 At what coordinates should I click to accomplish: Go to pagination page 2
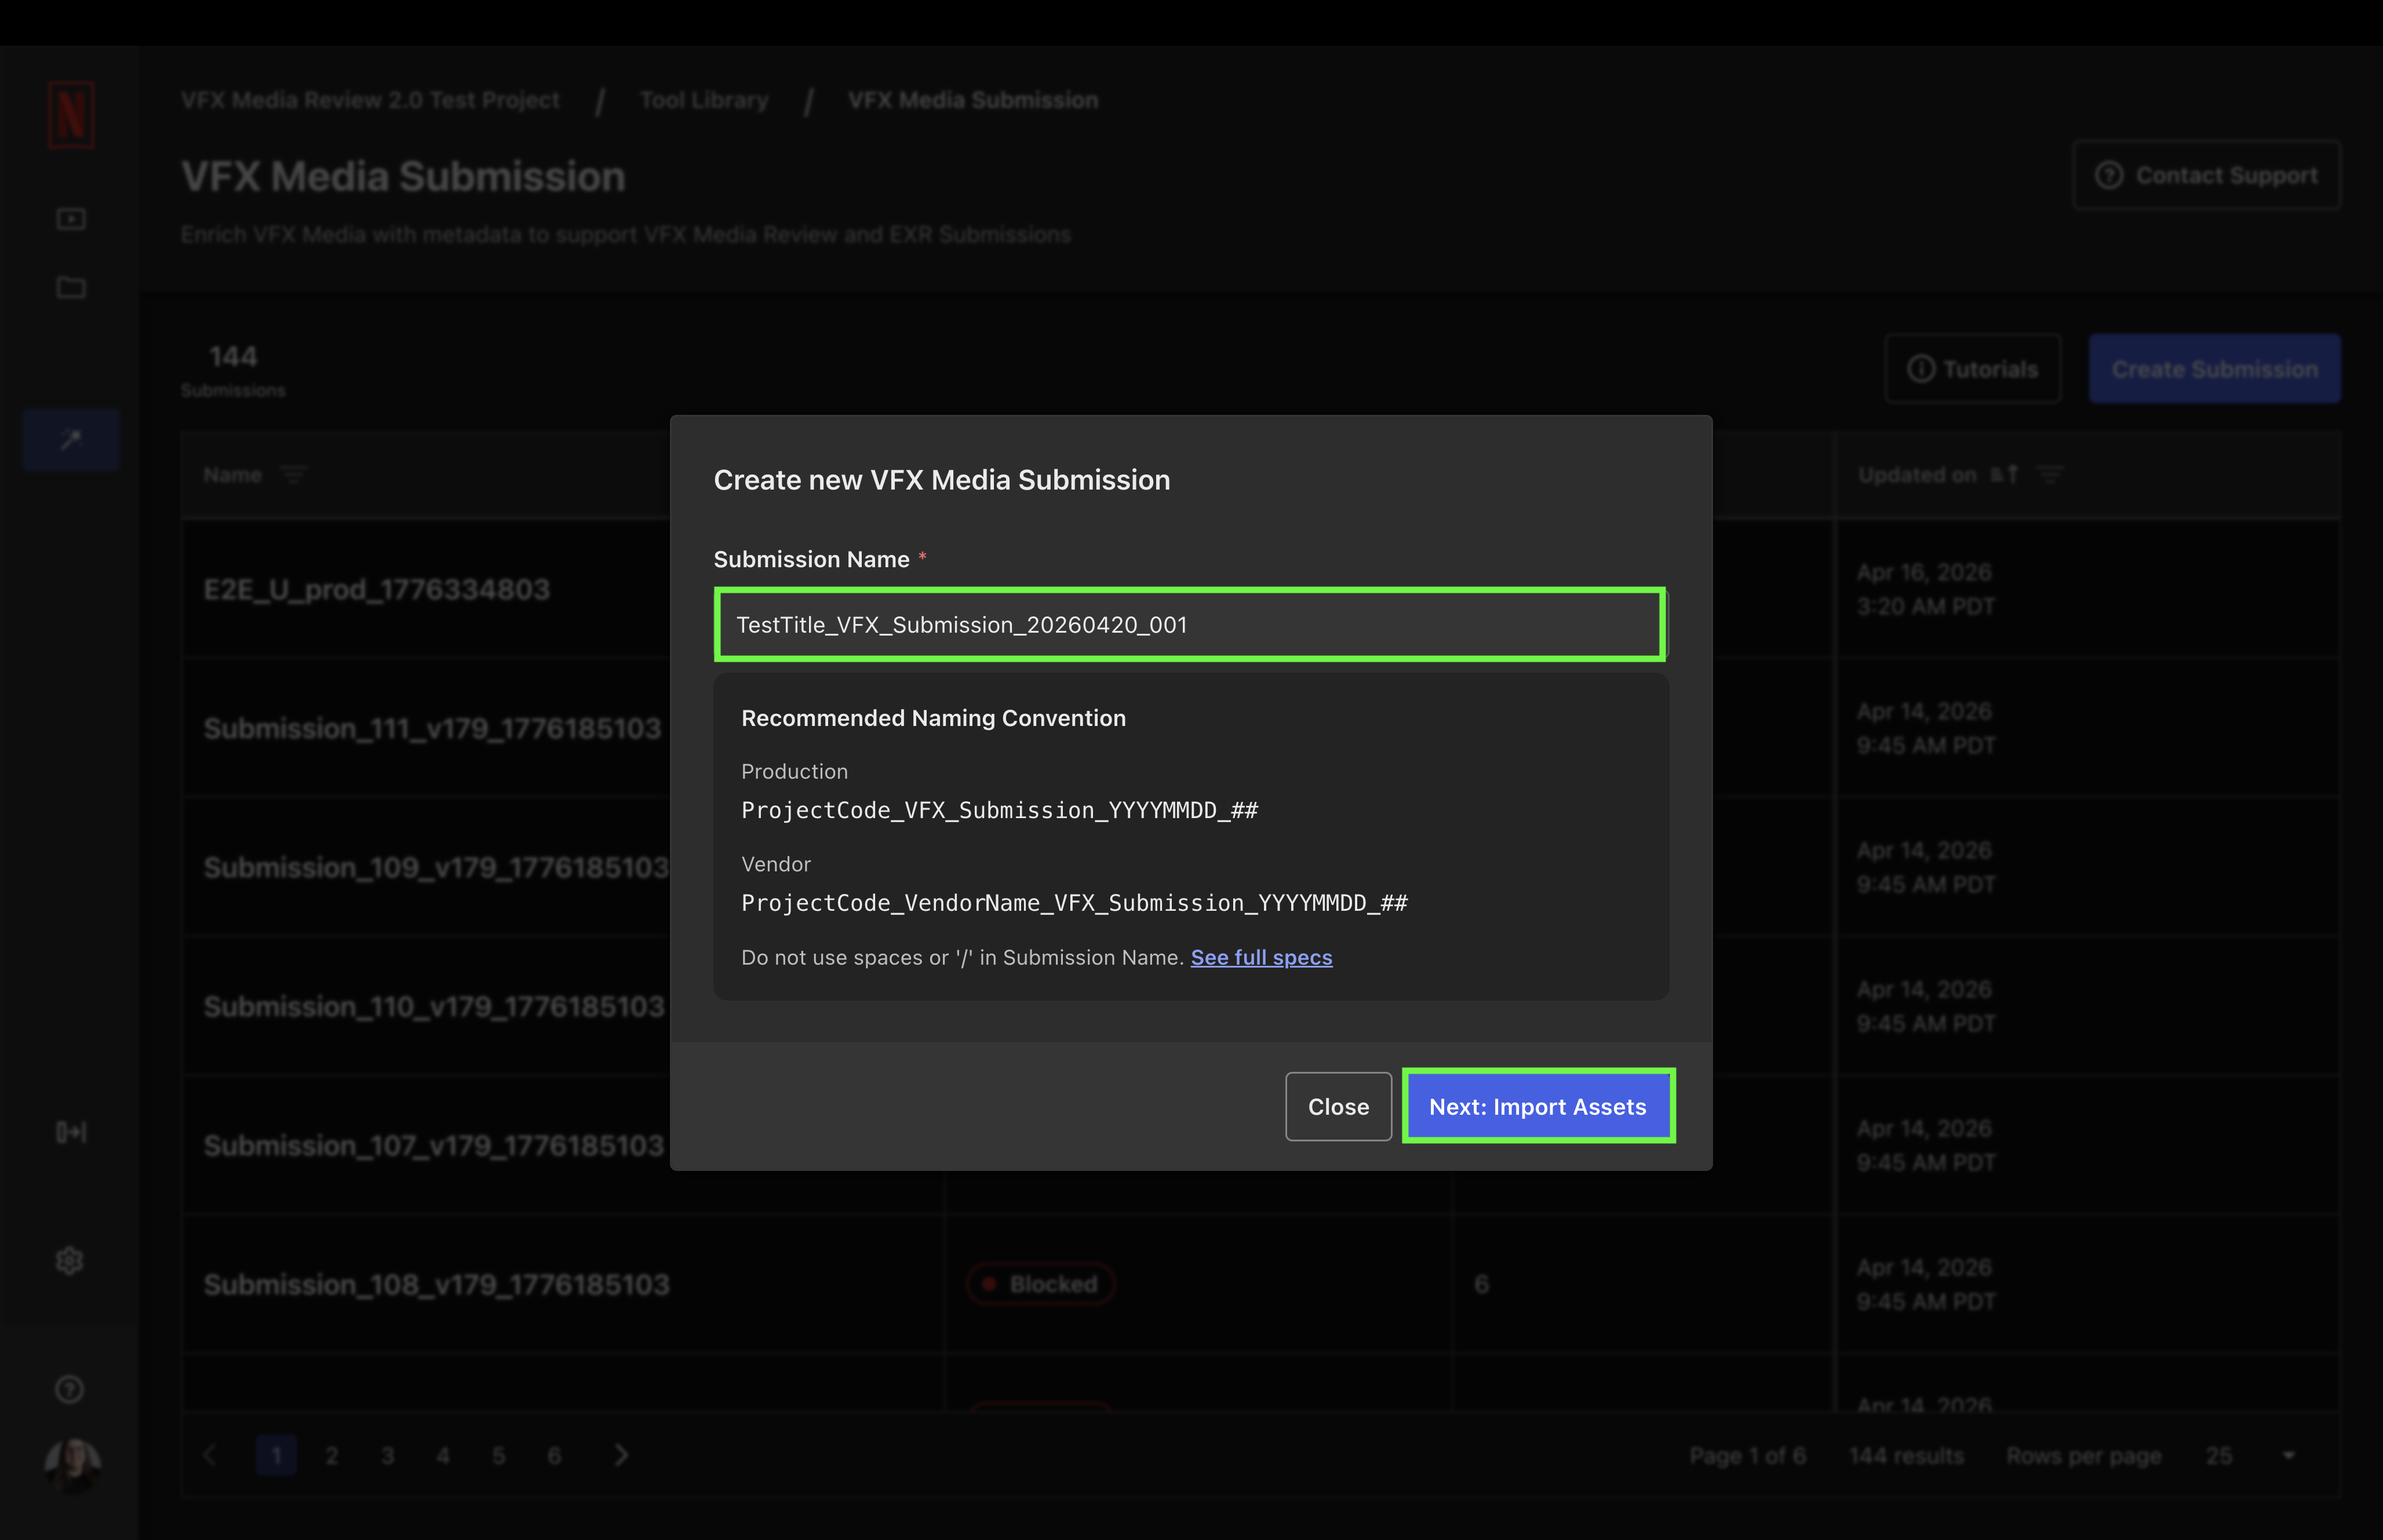[332, 1455]
